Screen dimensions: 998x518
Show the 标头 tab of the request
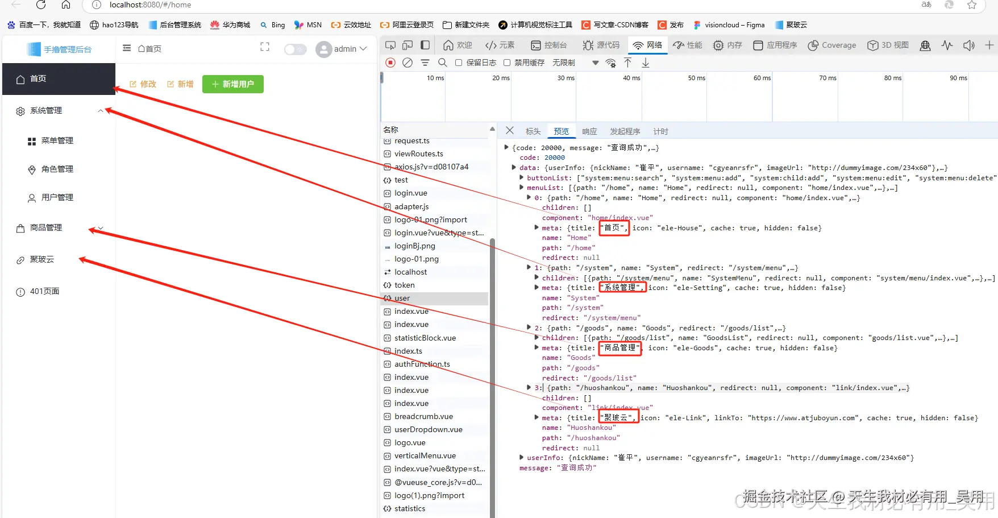coord(533,131)
